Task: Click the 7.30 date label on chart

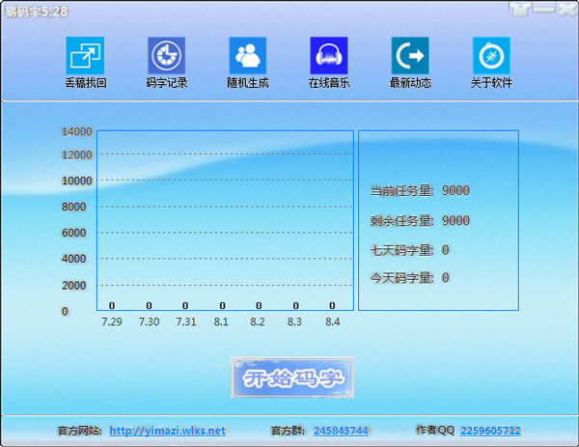Action: click(x=149, y=321)
